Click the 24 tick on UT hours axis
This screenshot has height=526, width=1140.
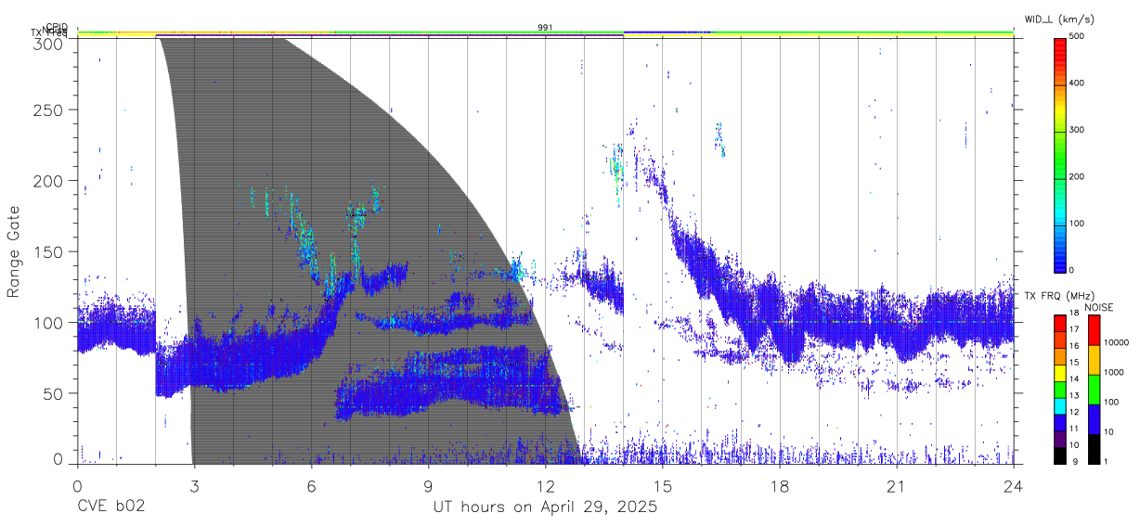[1013, 486]
